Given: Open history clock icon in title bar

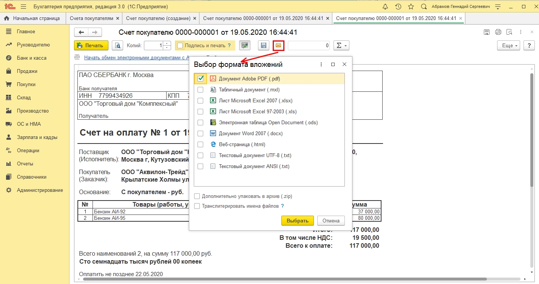Looking at the screenshot, I should [398, 7].
